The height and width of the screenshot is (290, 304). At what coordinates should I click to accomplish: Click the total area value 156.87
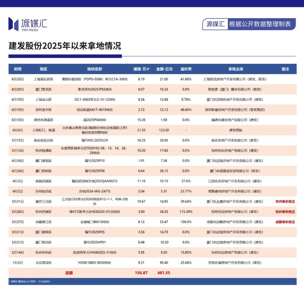pos(141,273)
